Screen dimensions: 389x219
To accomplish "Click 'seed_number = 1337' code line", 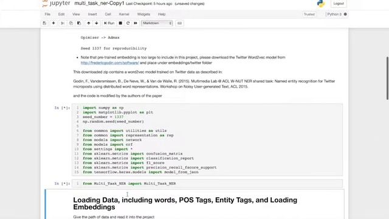I will pos(103,117).
